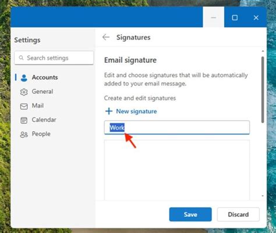Save the signature changes
The width and height of the screenshot is (276, 233).
(190, 214)
